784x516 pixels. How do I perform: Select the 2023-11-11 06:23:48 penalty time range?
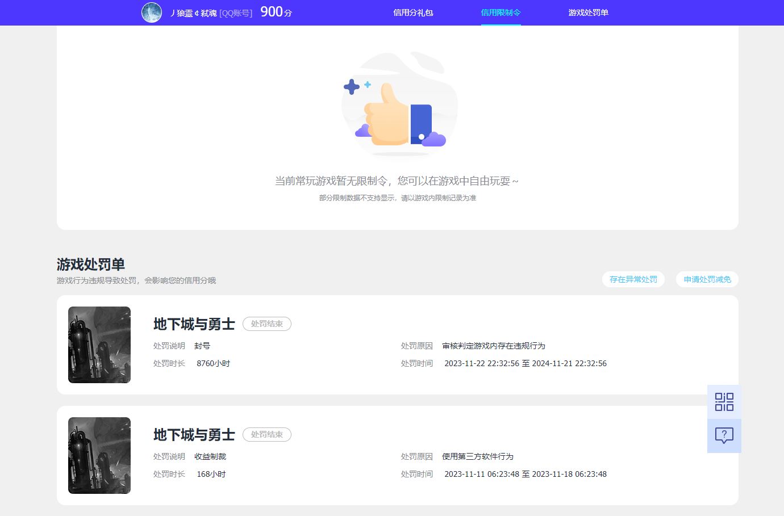point(526,474)
